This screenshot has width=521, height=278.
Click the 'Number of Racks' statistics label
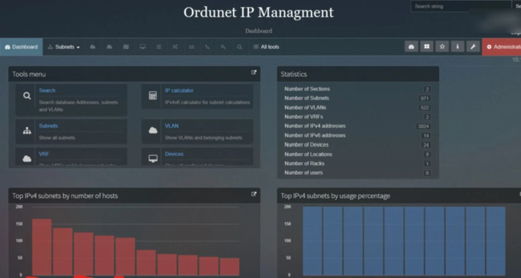(304, 164)
